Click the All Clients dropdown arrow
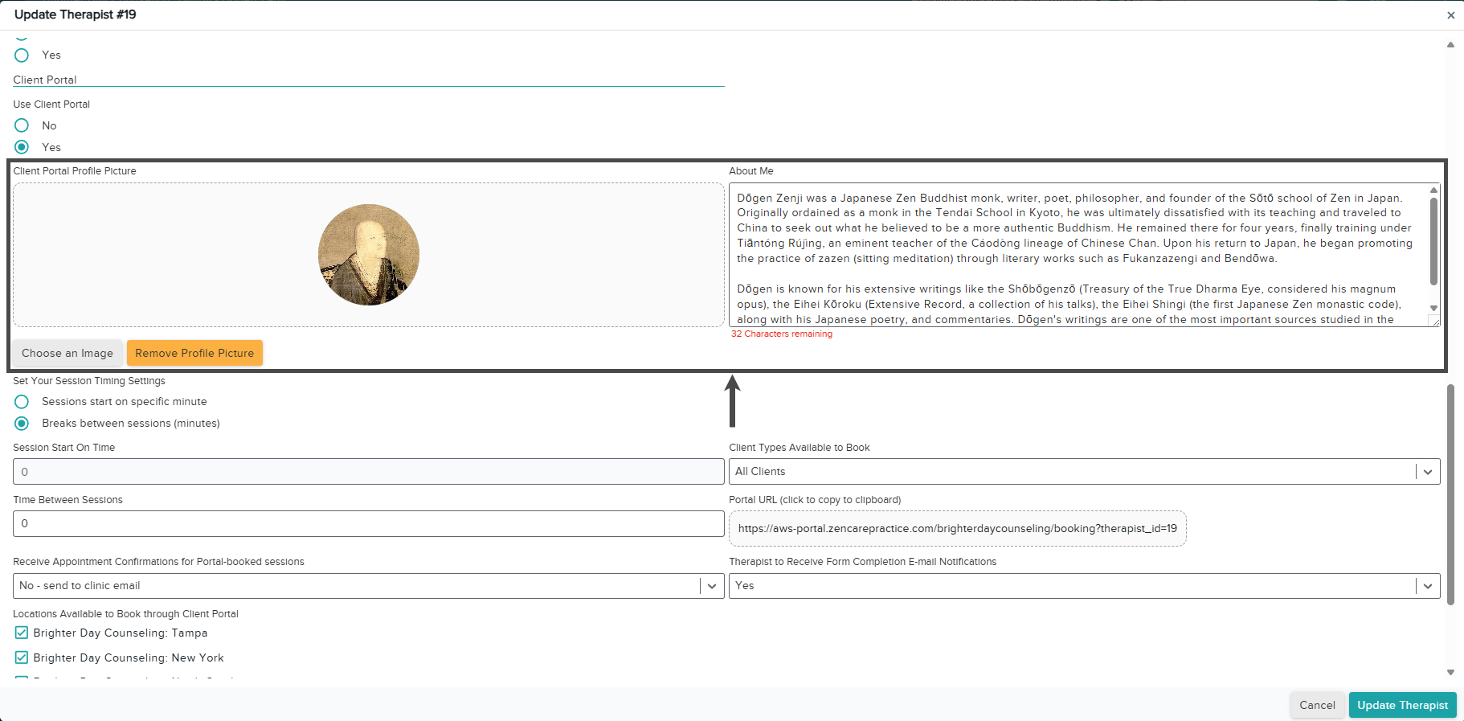The width and height of the screenshot is (1464, 721). [1428, 472]
